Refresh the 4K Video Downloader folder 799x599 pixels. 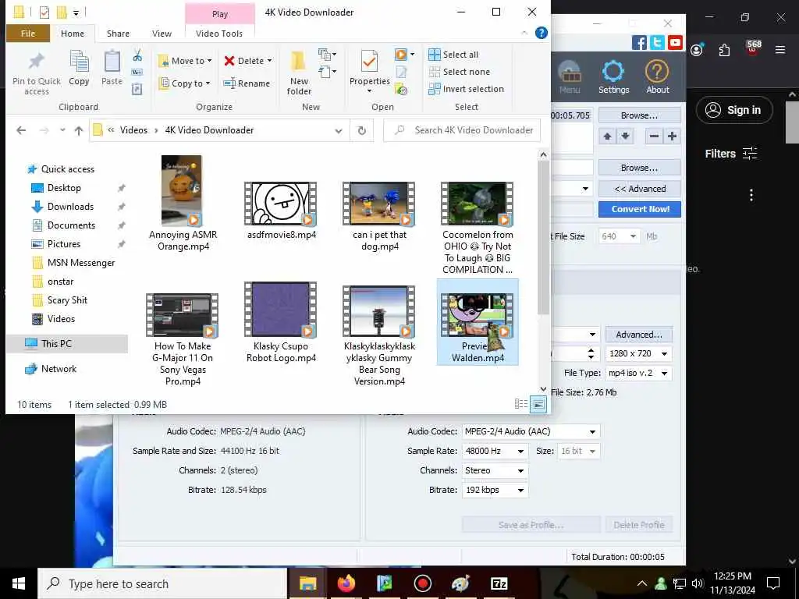(x=362, y=130)
